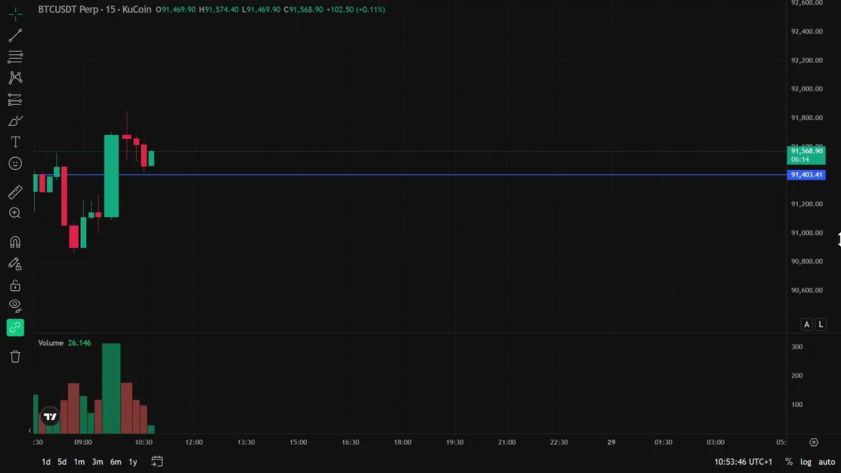841x473 pixels.
Task: Click the A auto-fit scale button
Action: tap(807, 325)
